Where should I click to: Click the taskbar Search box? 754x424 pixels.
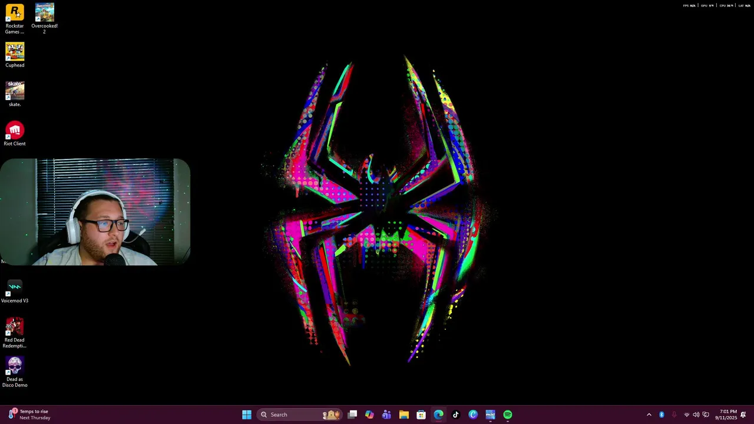pyautogui.click(x=299, y=415)
